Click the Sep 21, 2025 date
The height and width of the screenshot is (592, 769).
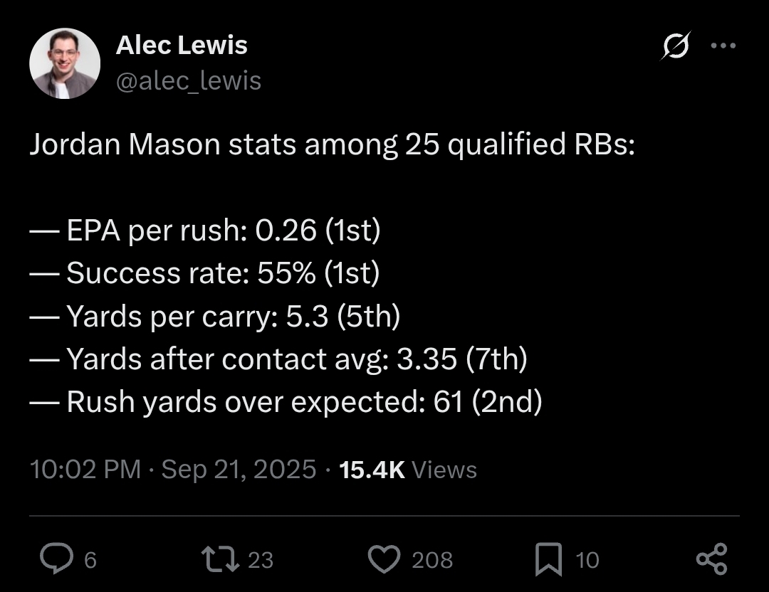pos(239,469)
